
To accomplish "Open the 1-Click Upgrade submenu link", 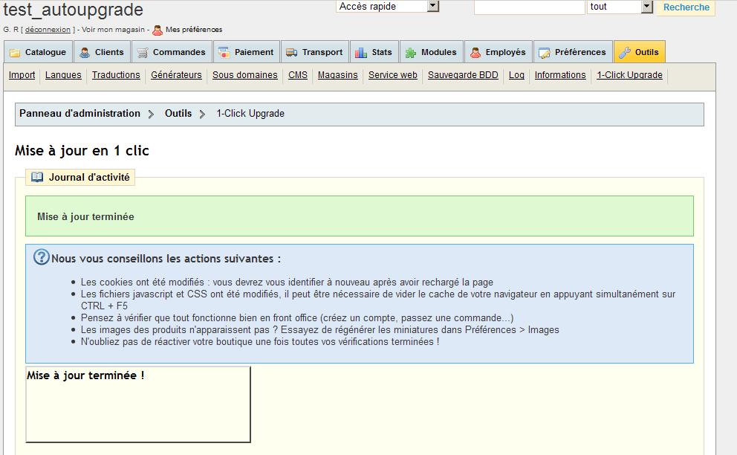I will coord(629,75).
